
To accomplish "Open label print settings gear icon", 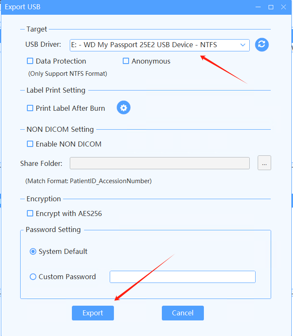I will tap(124, 108).
